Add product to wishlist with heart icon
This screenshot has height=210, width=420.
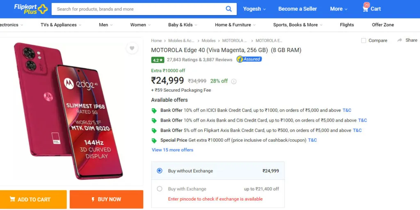click(132, 48)
